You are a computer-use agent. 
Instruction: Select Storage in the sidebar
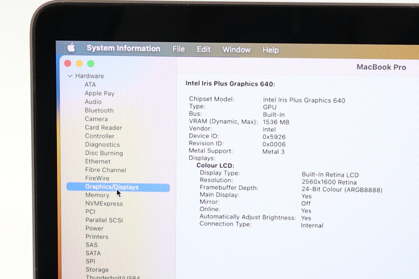(97, 270)
